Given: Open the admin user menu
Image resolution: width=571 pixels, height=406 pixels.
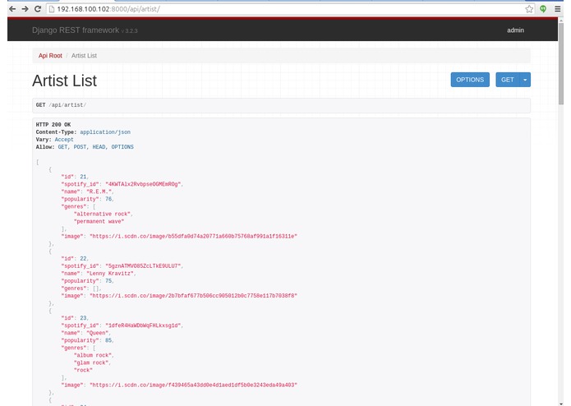Looking at the screenshot, I should coord(515,30).
